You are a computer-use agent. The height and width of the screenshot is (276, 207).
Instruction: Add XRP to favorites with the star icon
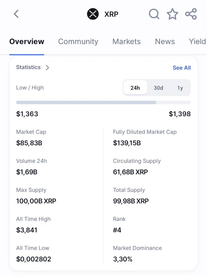pos(172,14)
